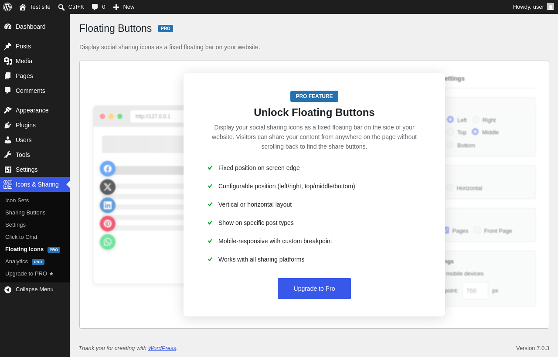Click the search magnifier icon
The width and height of the screenshot is (558, 357).
61,7
